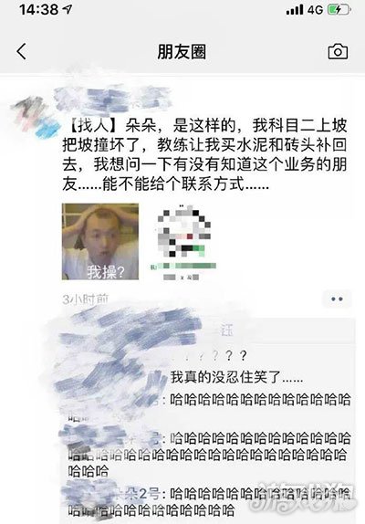Tap the battery charging indicator

pyautogui.click(x=339, y=10)
